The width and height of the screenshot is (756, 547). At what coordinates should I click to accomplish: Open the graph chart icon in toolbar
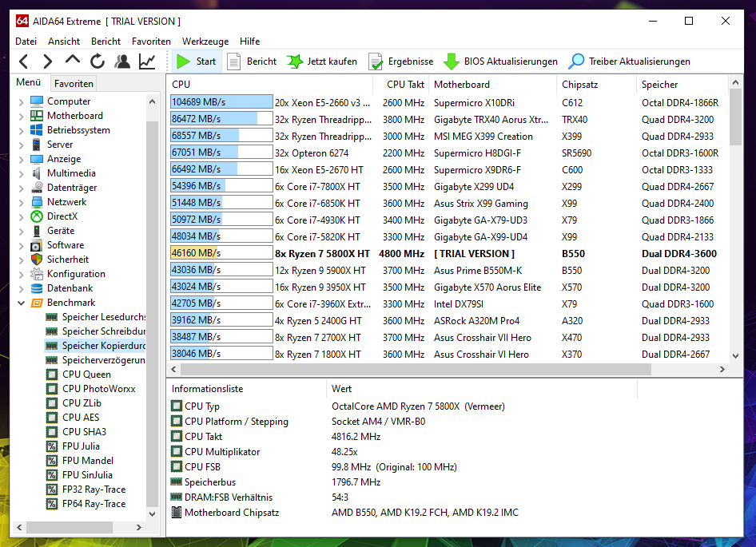(147, 61)
